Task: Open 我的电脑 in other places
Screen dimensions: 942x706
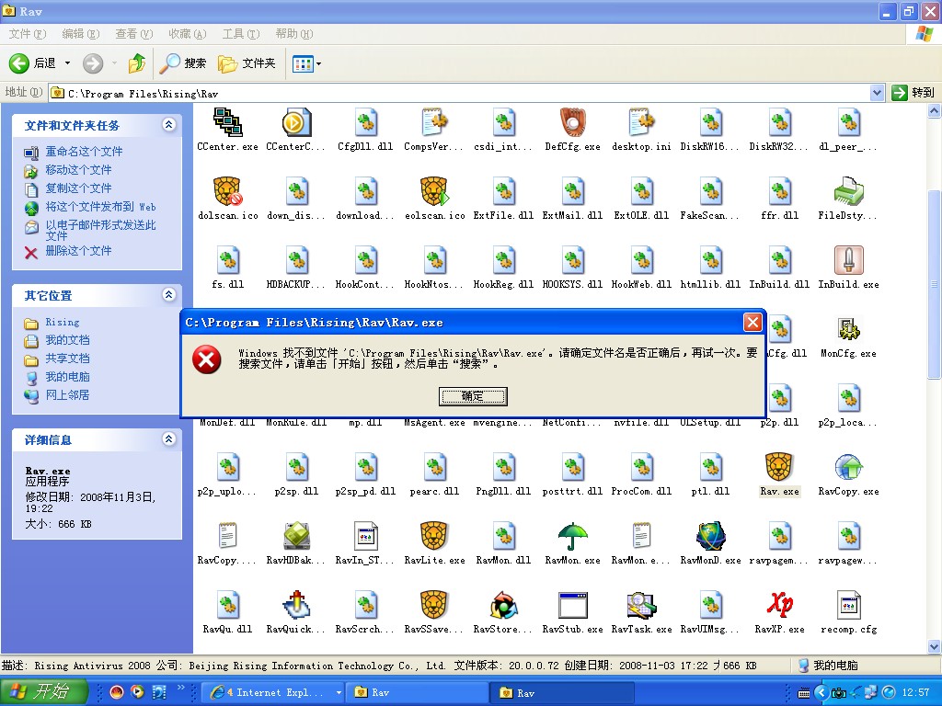Action: pos(67,376)
